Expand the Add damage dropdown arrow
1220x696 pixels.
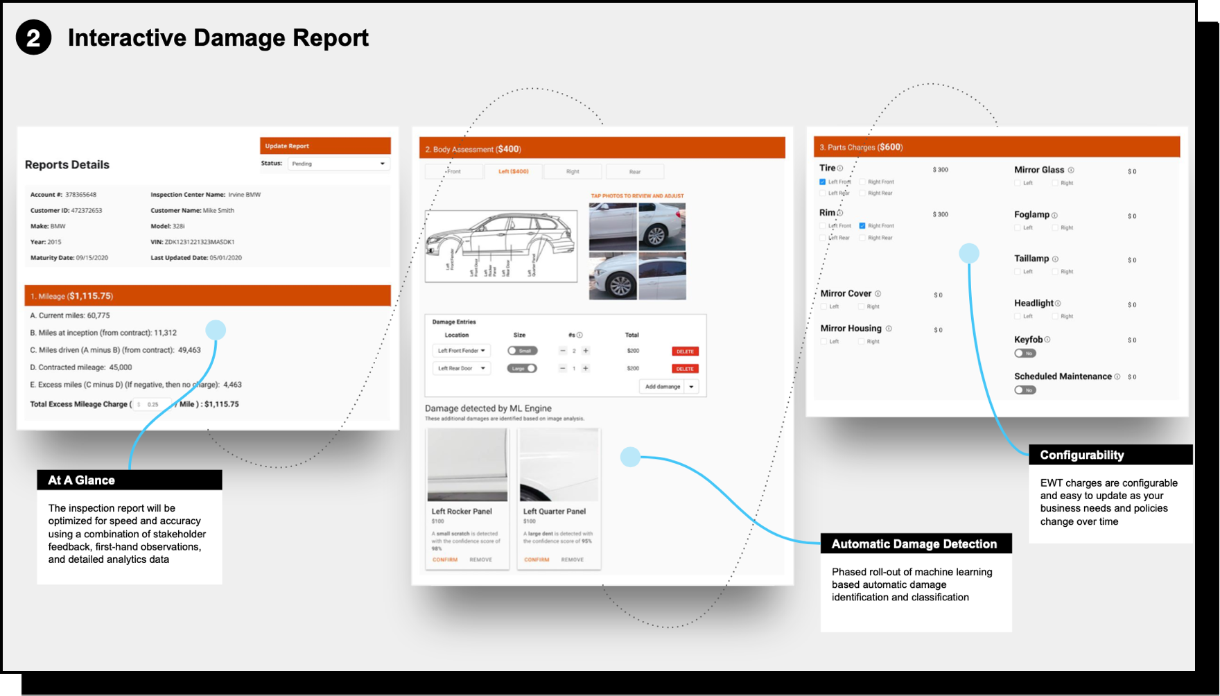(691, 387)
